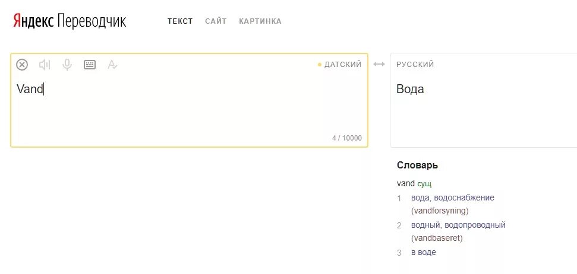
Task: Go to Переводчик home via logo text
Action: tap(92, 21)
